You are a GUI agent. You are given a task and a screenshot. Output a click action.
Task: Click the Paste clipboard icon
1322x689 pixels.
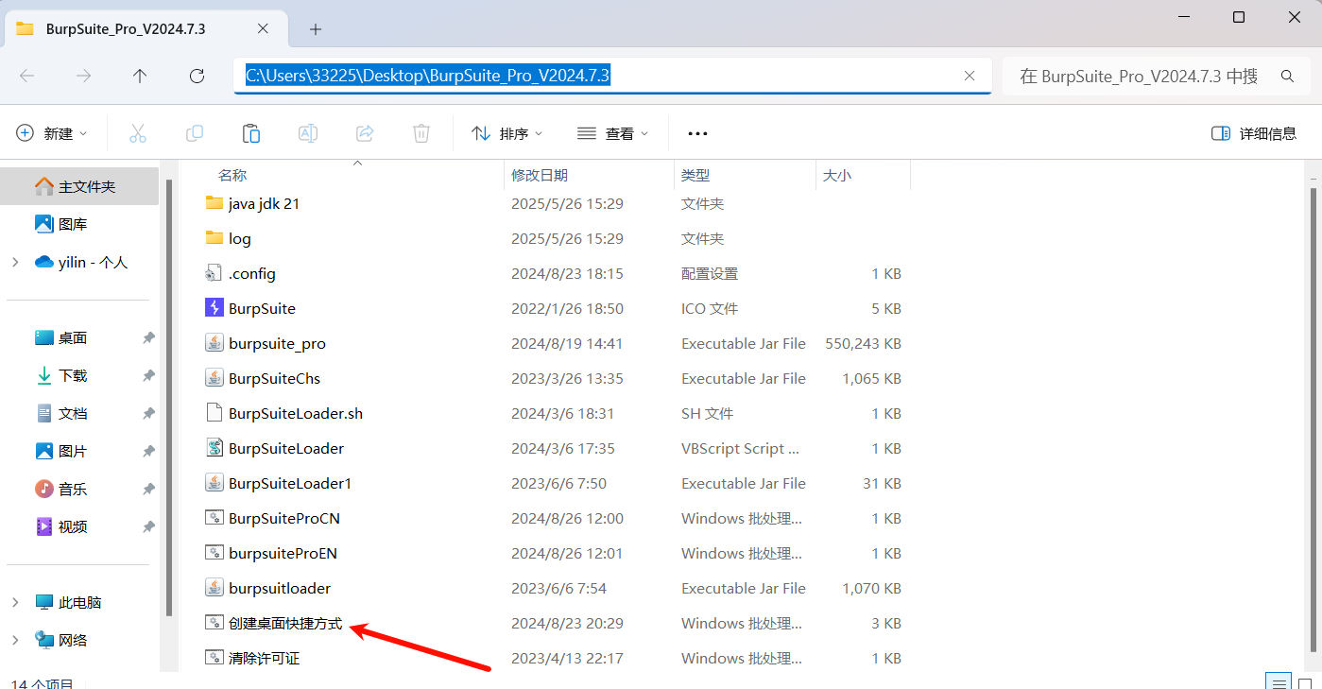[251, 133]
